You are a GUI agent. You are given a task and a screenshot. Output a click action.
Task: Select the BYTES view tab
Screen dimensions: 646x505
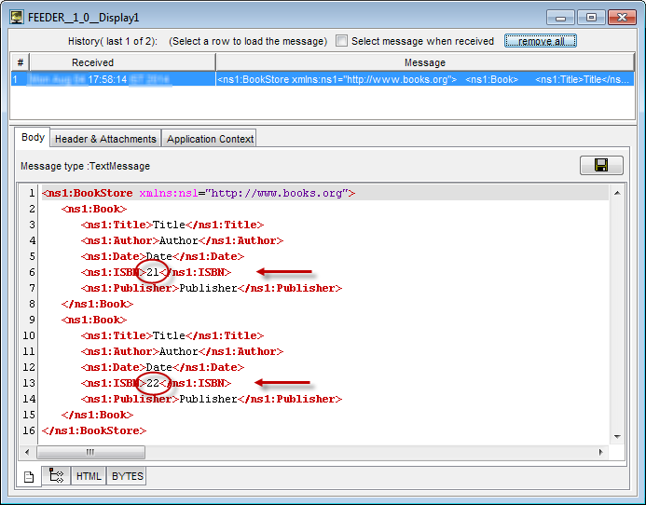pyautogui.click(x=127, y=476)
